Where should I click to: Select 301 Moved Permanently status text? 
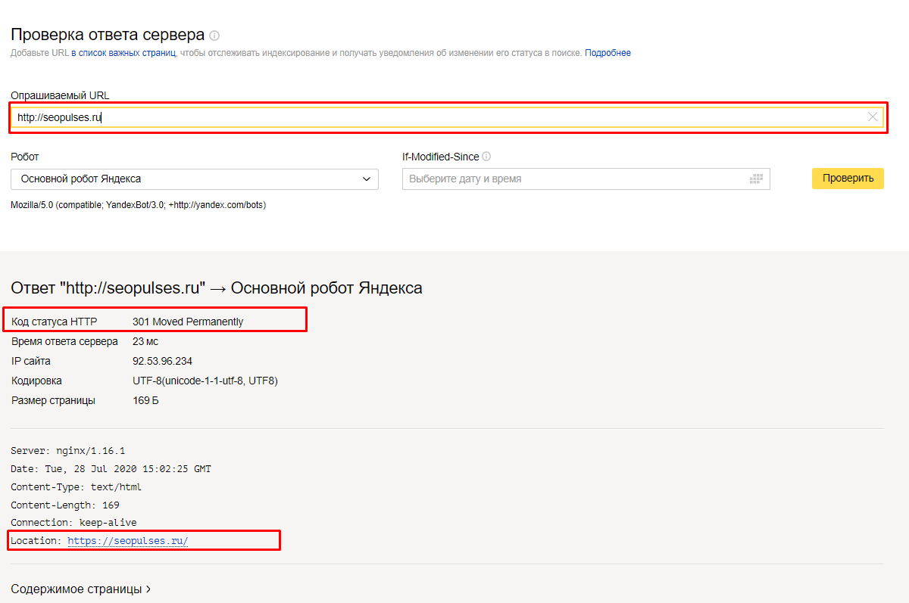click(188, 322)
